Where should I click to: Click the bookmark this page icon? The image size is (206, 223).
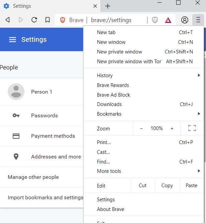coord(48,20)
